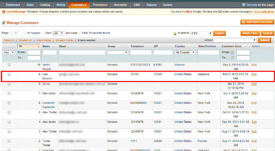Click the plus icon on Add New Customer

coord(244,22)
